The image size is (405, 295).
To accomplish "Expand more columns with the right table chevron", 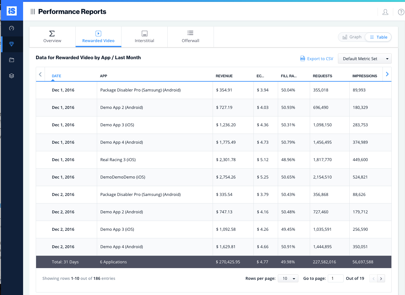I will coord(387,74).
